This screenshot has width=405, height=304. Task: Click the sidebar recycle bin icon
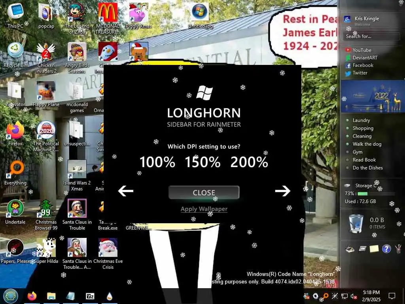[x=356, y=224]
